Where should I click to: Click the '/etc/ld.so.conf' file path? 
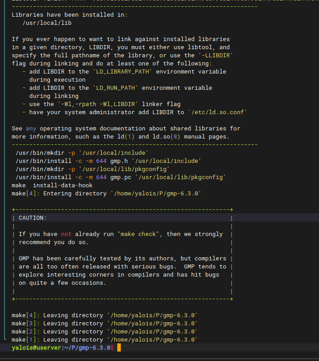217,112
